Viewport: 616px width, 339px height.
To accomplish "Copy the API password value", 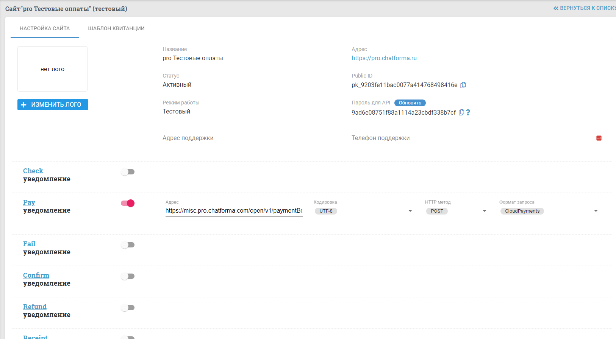I will pyautogui.click(x=461, y=112).
